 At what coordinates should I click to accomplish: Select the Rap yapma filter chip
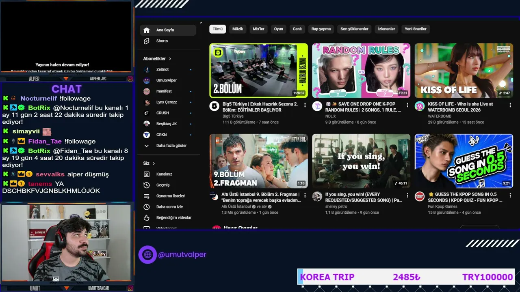click(321, 29)
